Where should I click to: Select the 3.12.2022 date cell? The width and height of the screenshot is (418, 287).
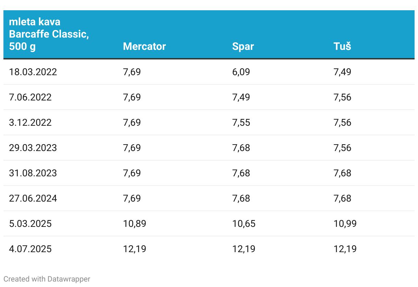point(30,123)
